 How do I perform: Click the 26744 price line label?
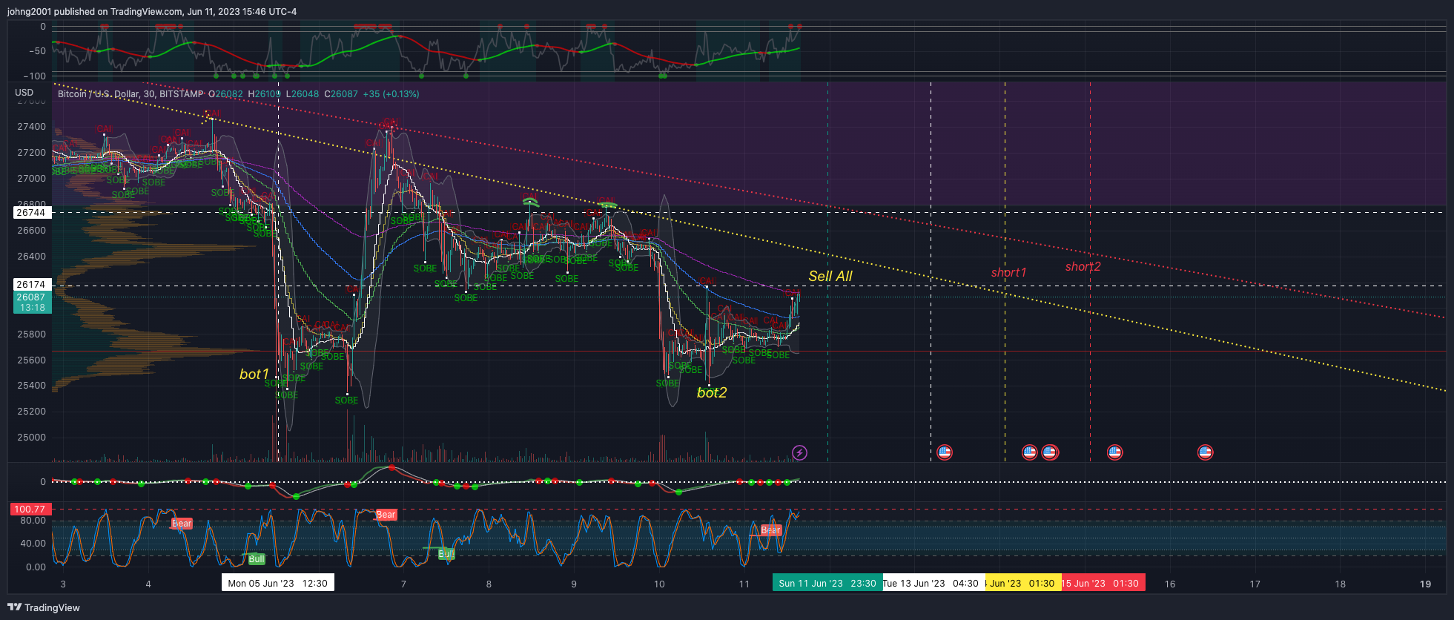pyautogui.click(x=31, y=213)
